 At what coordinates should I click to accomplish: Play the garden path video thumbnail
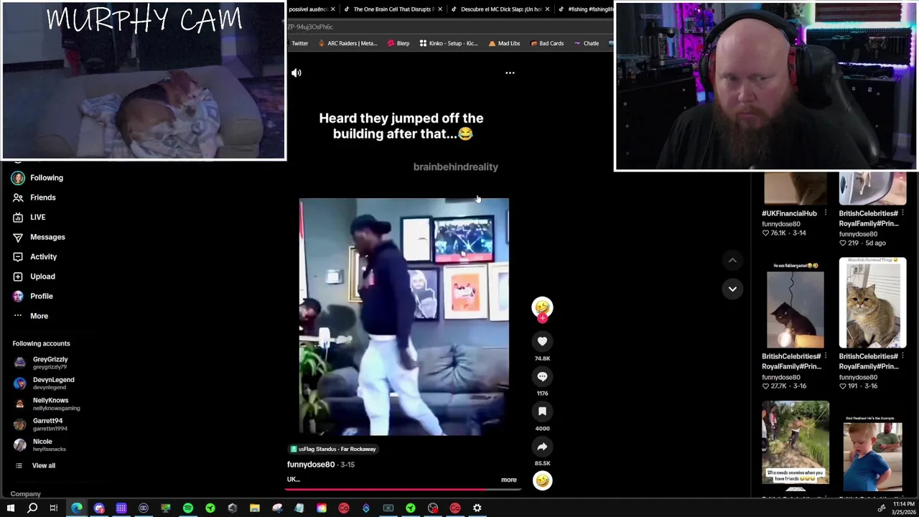click(x=796, y=445)
